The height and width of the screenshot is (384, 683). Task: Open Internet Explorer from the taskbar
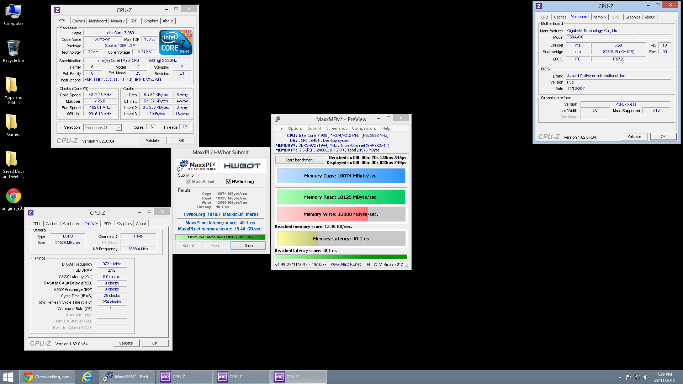[87, 377]
